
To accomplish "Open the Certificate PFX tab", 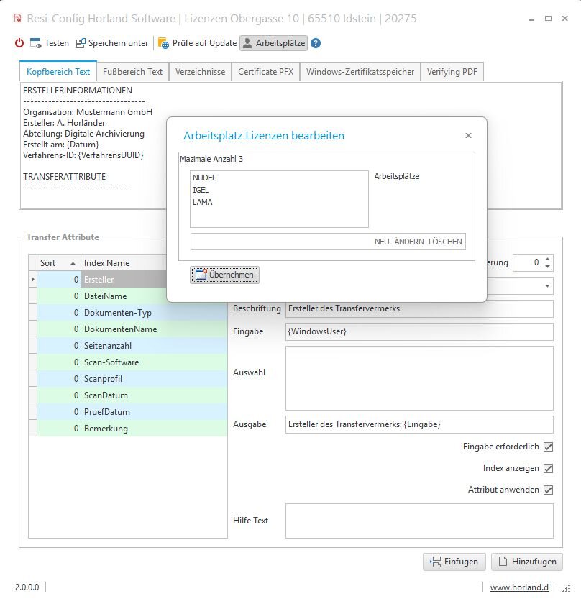I will tap(265, 72).
